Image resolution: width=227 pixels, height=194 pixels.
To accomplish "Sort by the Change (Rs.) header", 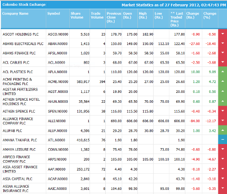I will pos(193,16).
